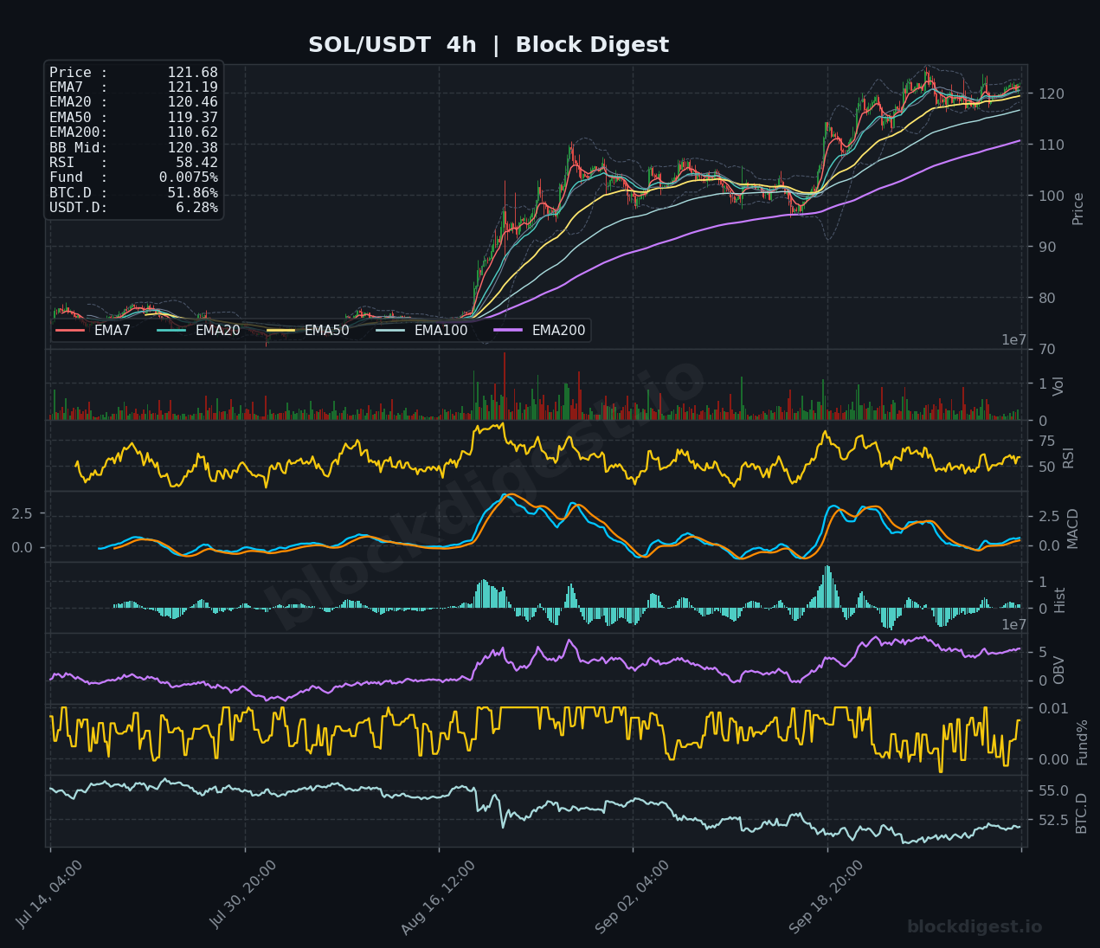Click the 100 price axis tick
Viewport: 1100px width, 948px height.
[1052, 196]
